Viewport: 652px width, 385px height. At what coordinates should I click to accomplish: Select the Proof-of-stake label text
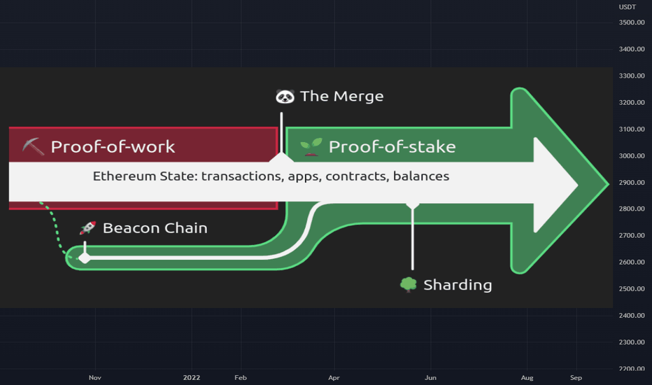coord(392,146)
